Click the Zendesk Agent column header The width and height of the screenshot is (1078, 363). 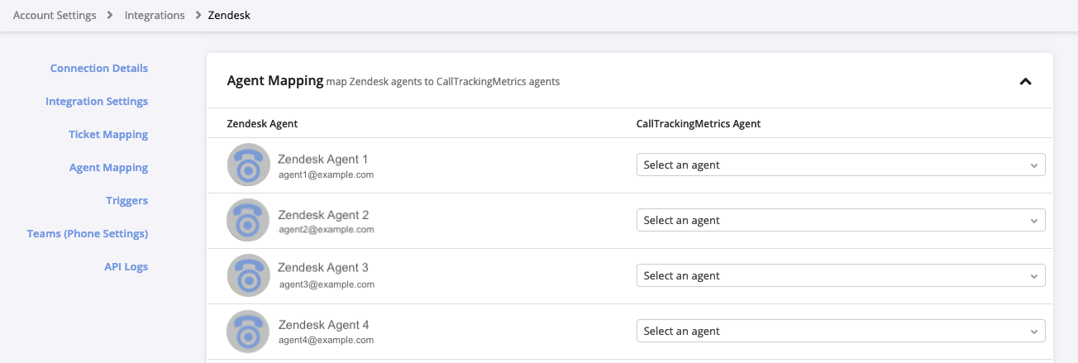[x=262, y=123]
